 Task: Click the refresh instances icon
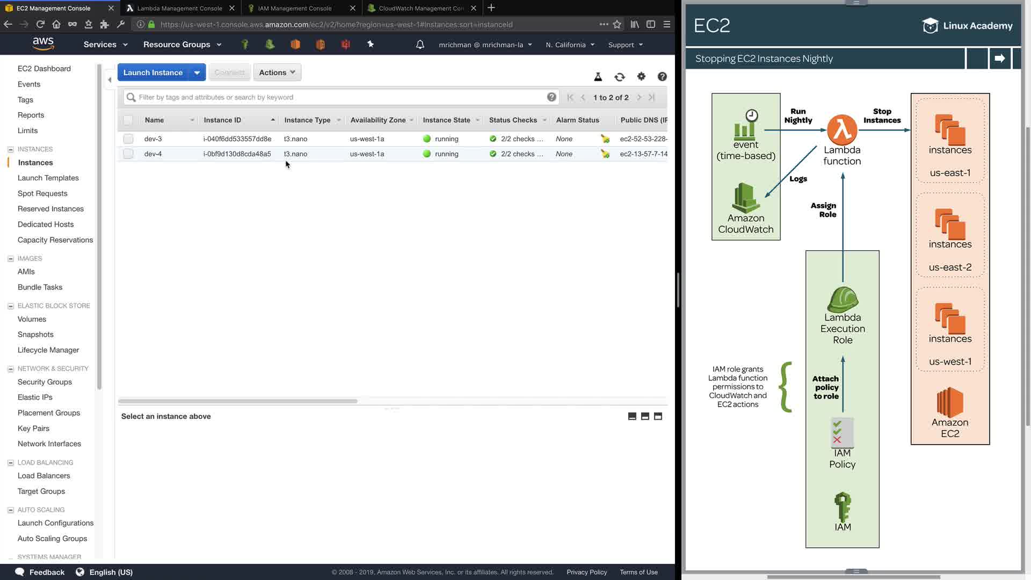(x=620, y=77)
